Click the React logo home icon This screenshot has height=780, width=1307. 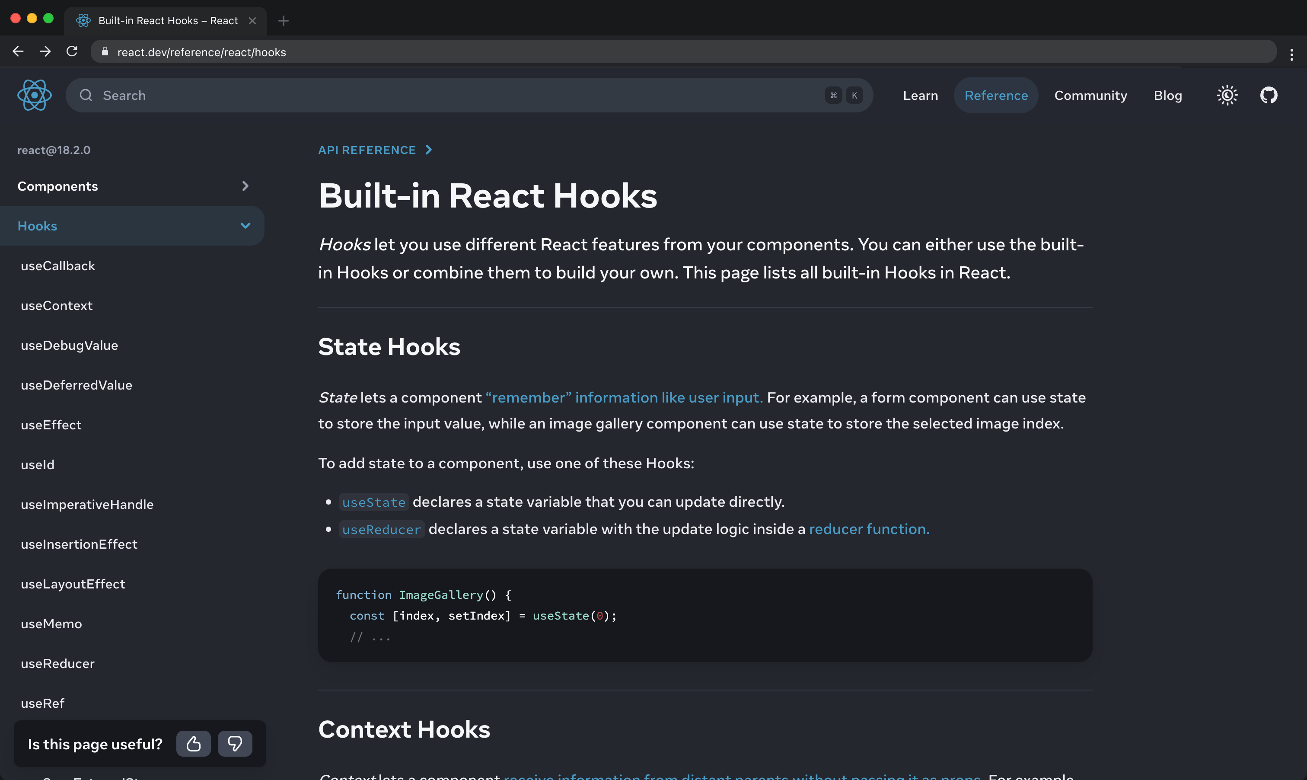(35, 95)
